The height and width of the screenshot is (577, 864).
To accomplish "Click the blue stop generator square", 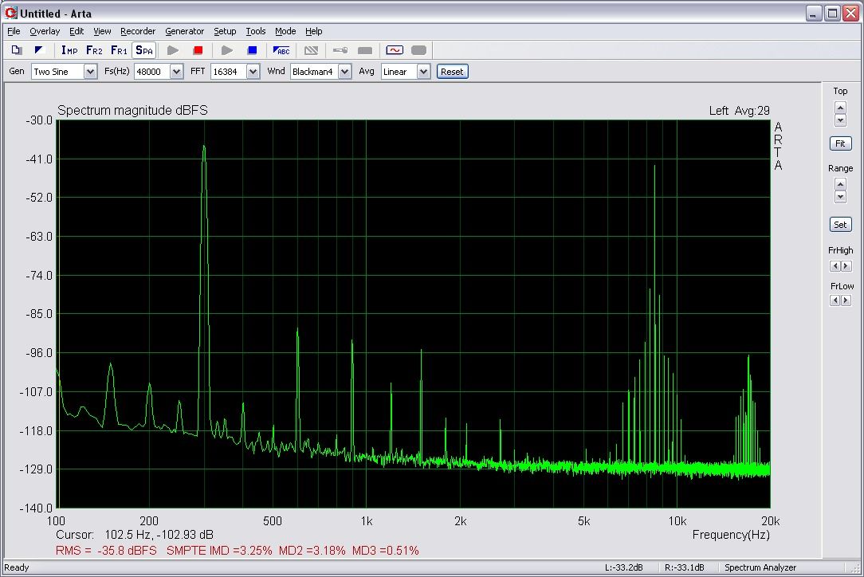I will (x=252, y=50).
